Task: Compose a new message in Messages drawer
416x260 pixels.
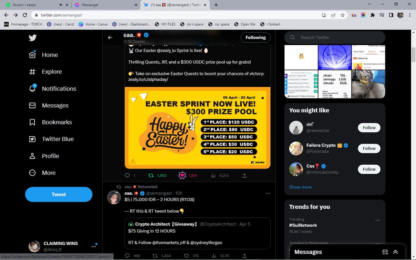Action: click(385, 252)
